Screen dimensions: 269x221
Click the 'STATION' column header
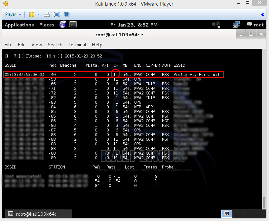(57, 167)
